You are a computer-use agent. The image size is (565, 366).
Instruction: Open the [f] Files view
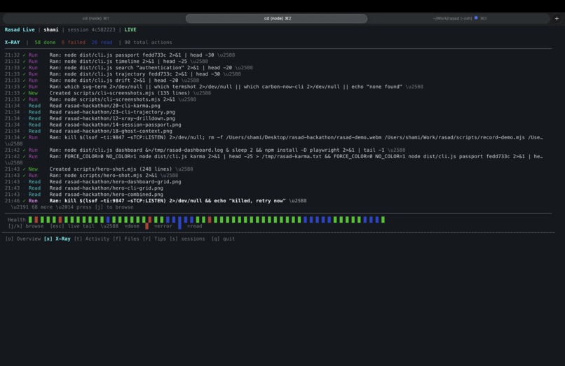[x=126, y=239]
